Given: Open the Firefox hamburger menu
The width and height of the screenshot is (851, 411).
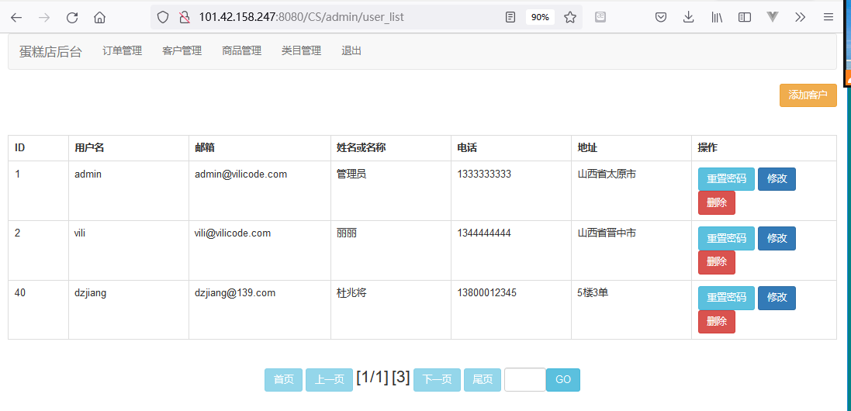Looking at the screenshot, I should tap(829, 17).
